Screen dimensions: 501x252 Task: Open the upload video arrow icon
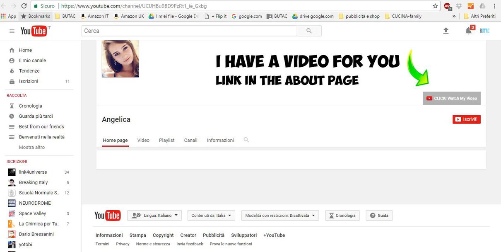446,31
